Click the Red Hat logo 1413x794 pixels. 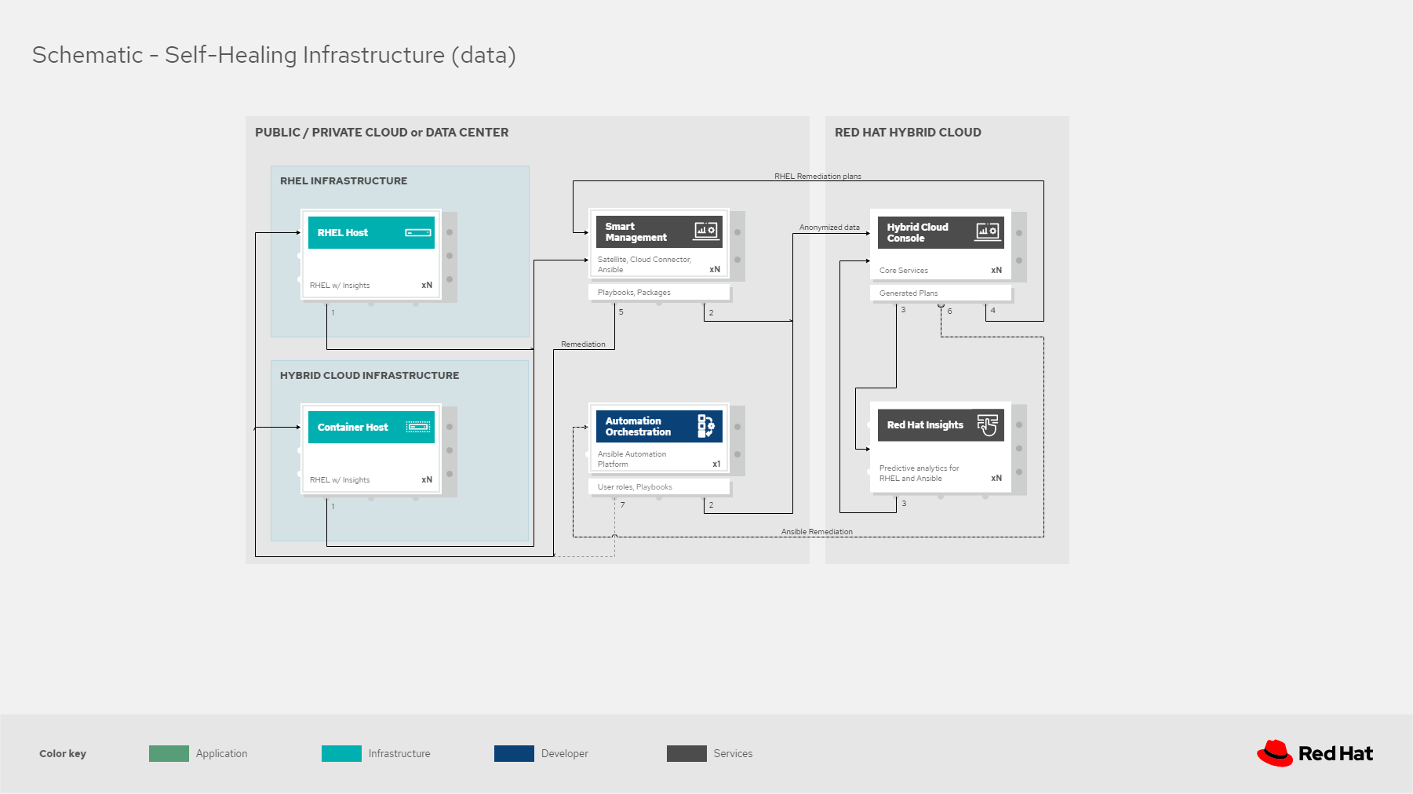point(1315,753)
